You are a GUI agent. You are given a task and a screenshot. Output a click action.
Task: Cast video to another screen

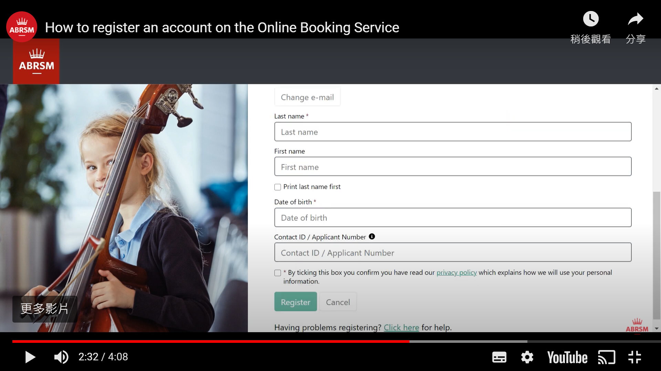click(x=607, y=357)
